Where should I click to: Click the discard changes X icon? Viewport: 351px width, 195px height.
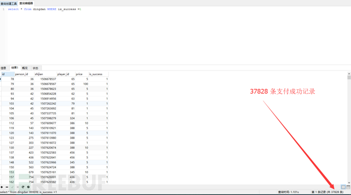coord(18,187)
